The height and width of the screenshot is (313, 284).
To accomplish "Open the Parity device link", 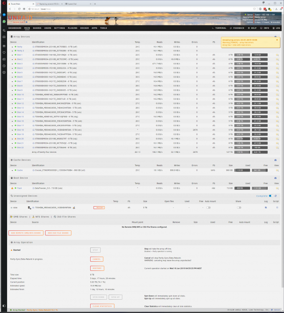I will pos(20,47).
